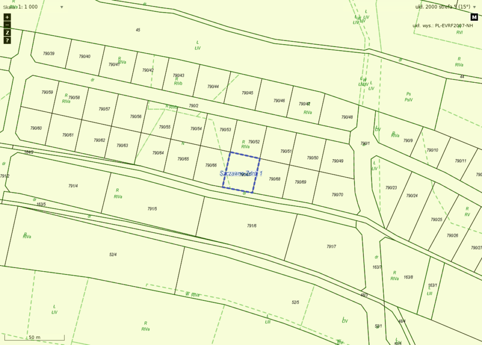Click the PL-EVRF2007-NH height system label
The width and height of the screenshot is (482, 345).
pyautogui.click(x=443, y=26)
